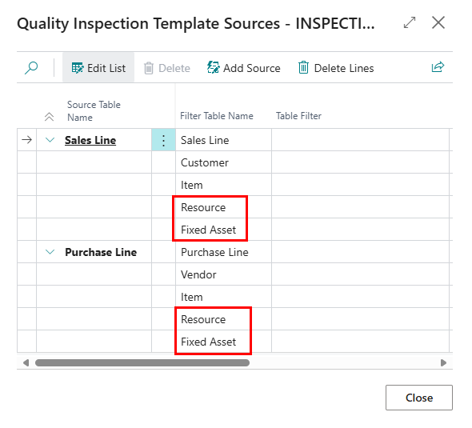Select Sales Line filter table cell
This screenshot has width=472, height=428.
[x=223, y=140]
